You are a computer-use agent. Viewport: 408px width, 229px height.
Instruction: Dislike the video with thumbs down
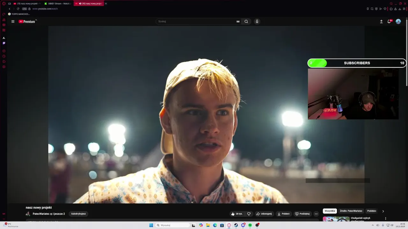(249, 214)
